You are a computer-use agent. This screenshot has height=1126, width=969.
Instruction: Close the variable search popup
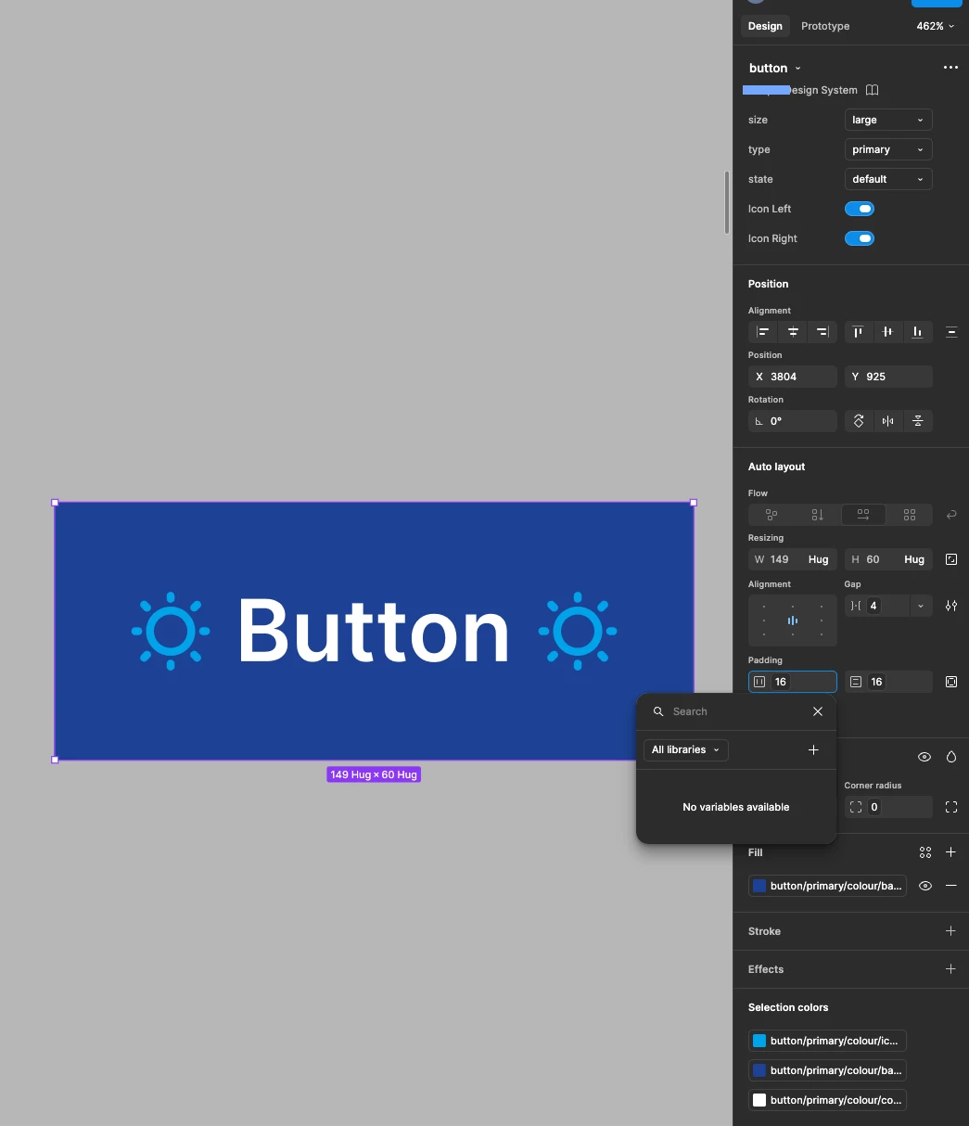818,711
